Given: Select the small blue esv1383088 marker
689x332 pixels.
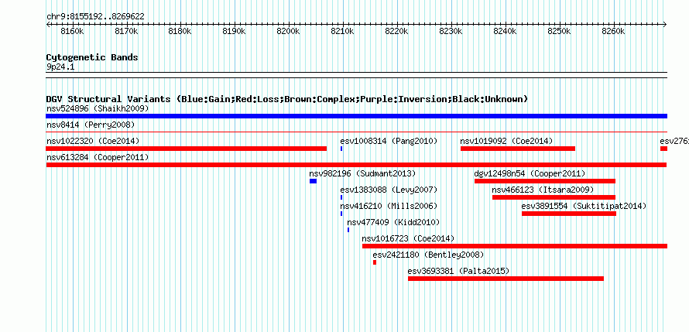Looking at the screenshot, I should click(341, 197).
